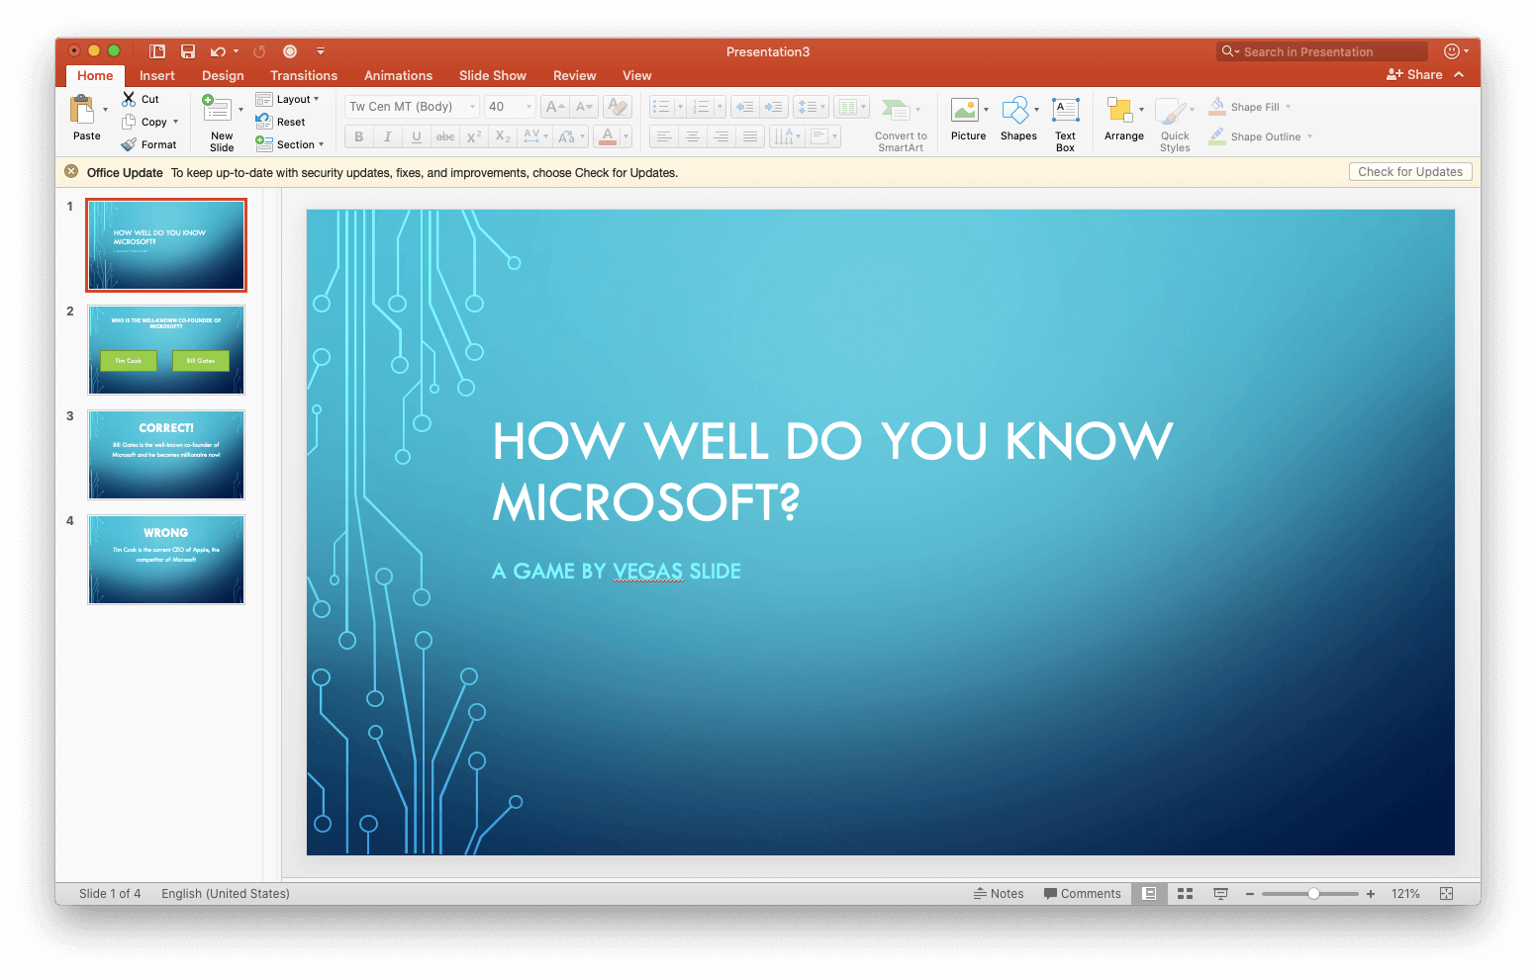The height and width of the screenshot is (978, 1536).
Task: Undo the last action
Action: click(x=218, y=51)
